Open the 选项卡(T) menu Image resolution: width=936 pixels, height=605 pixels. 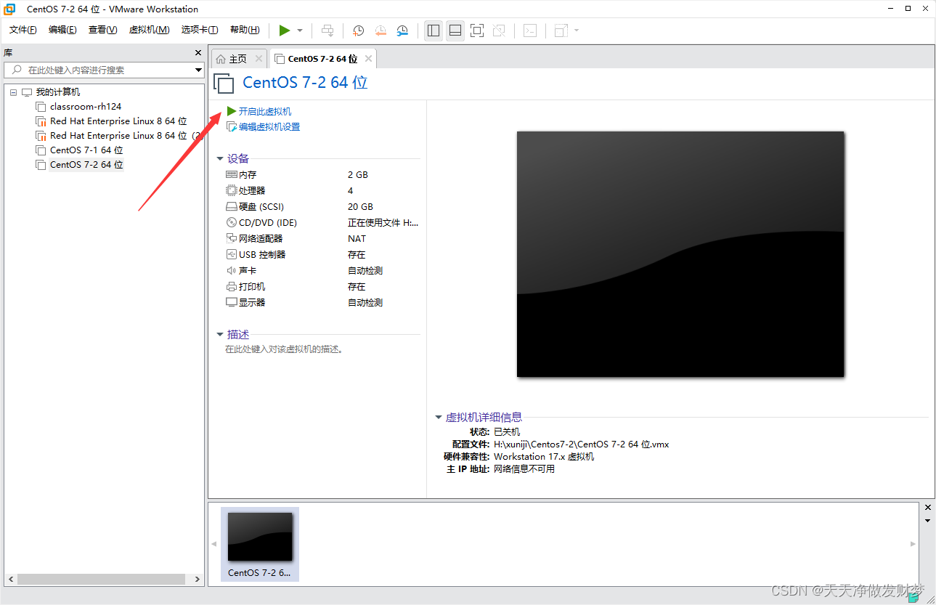[200, 30]
